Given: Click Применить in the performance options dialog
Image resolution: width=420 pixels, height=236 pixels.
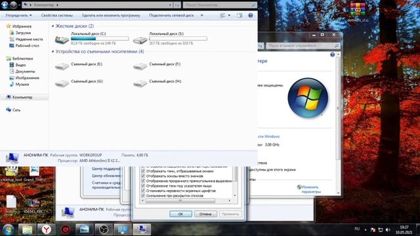Looking at the screenshot, I should tap(230, 214).
